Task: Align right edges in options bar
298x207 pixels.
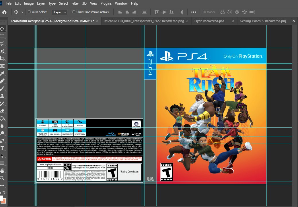Action: pos(134,12)
